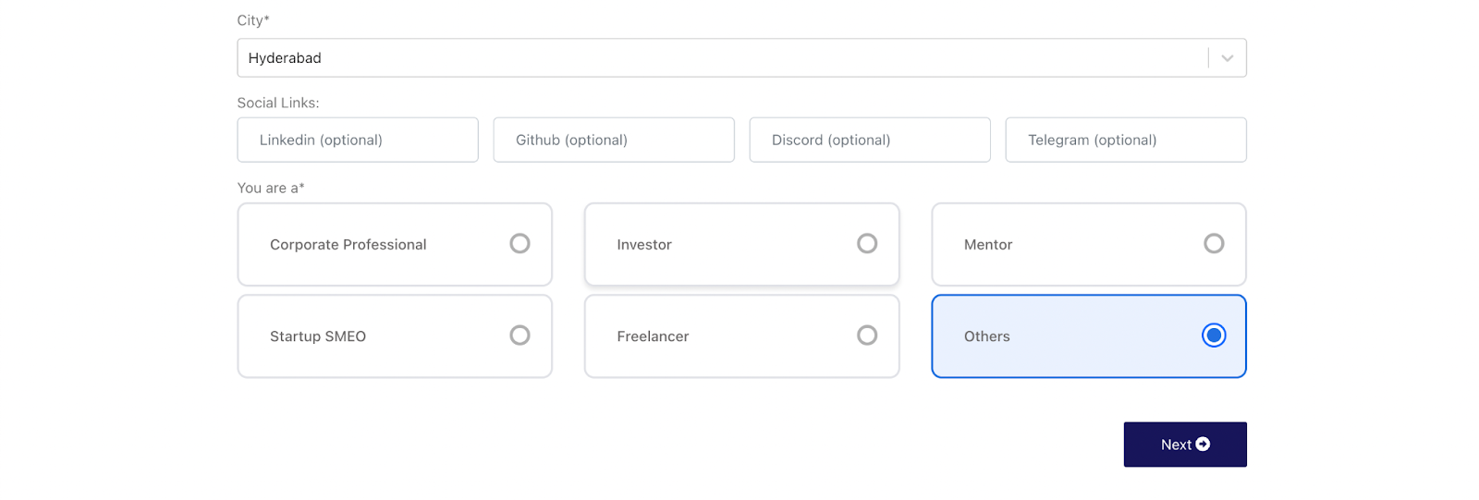Click the Corporate Professional label text

pos(348,245)
